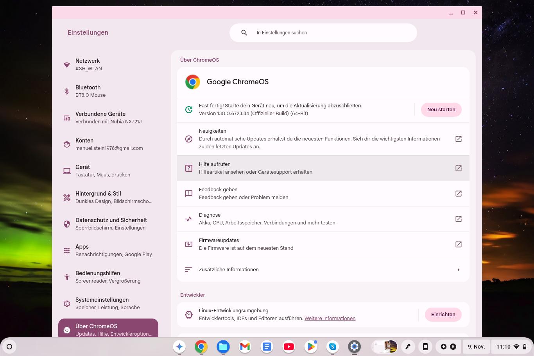Open Skype from the shelf

tap(333, 347)
